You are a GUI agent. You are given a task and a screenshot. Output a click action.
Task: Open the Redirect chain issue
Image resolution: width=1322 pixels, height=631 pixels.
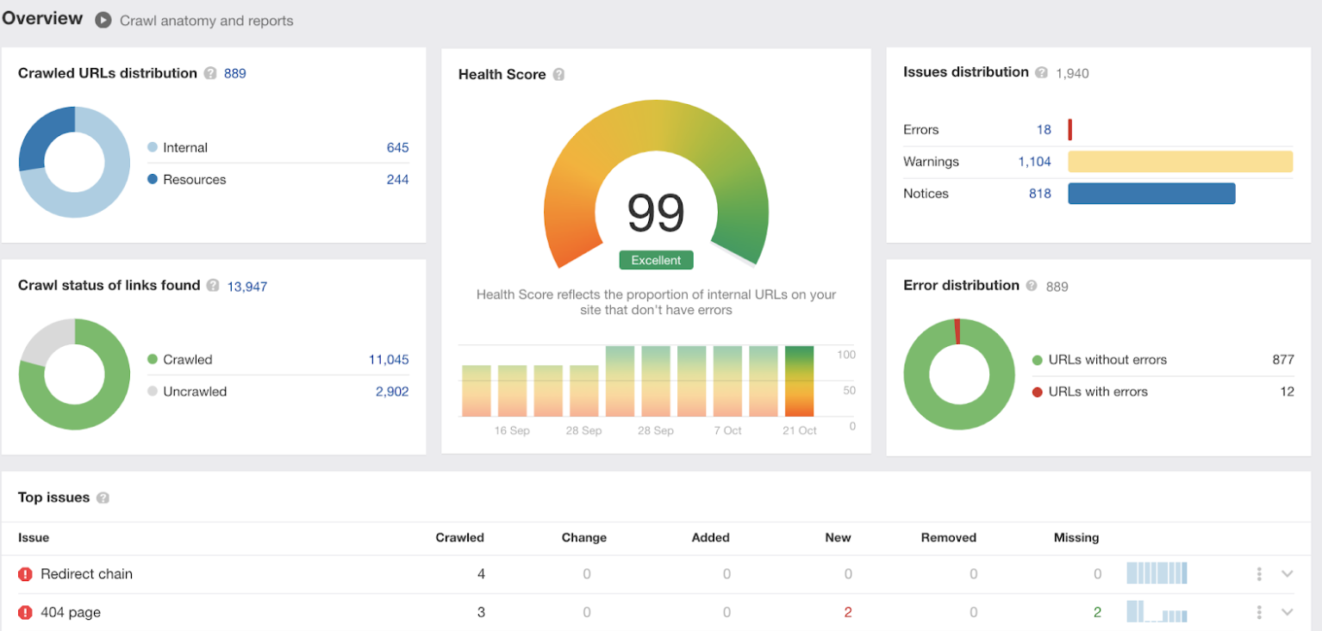[87, 574]
